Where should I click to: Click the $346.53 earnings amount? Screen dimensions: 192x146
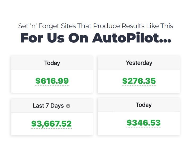click(x=143, y=123)
